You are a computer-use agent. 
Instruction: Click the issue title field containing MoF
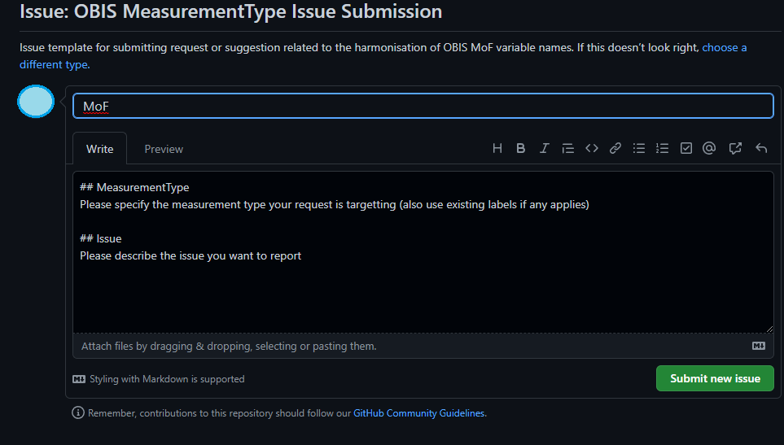423,106
